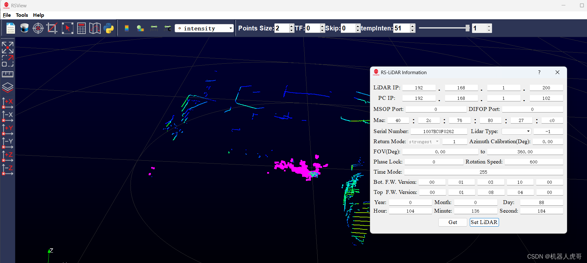Click the Skip spinner arrows

pos(358,28)
